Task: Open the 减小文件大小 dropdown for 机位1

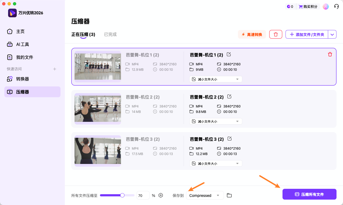Action: [x=216, y=79]
